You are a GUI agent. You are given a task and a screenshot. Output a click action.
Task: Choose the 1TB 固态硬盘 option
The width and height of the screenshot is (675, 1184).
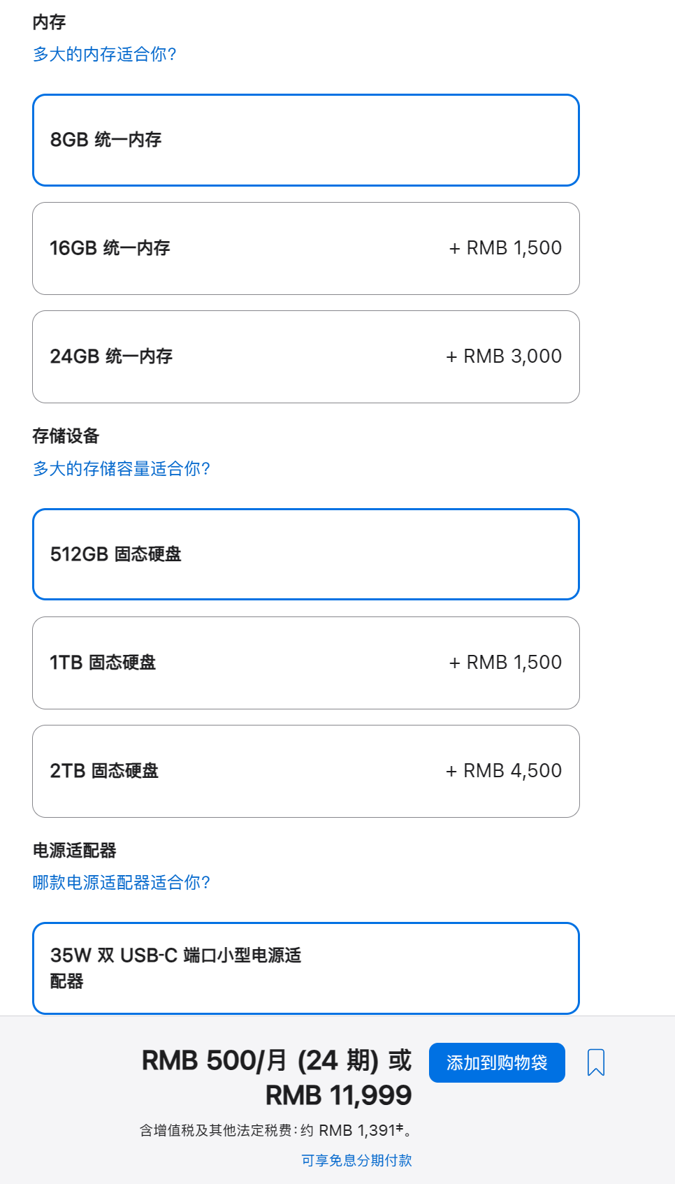click(305, 663)
